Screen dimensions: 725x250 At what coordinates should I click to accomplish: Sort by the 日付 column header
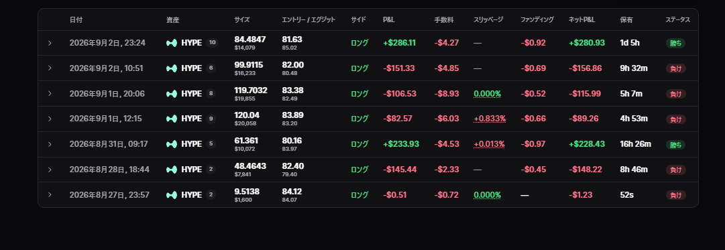click(x=76, y=20)
